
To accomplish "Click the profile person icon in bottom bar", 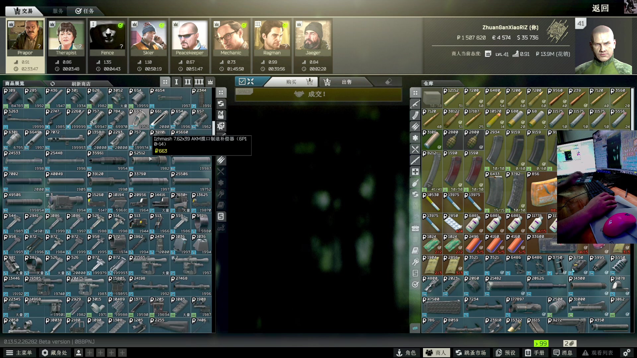I will pyautogui.click(x=79, y=353).
